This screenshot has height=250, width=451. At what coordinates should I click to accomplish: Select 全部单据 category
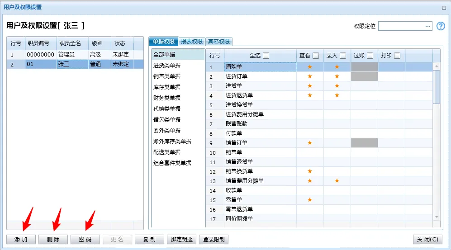point(178,54)
